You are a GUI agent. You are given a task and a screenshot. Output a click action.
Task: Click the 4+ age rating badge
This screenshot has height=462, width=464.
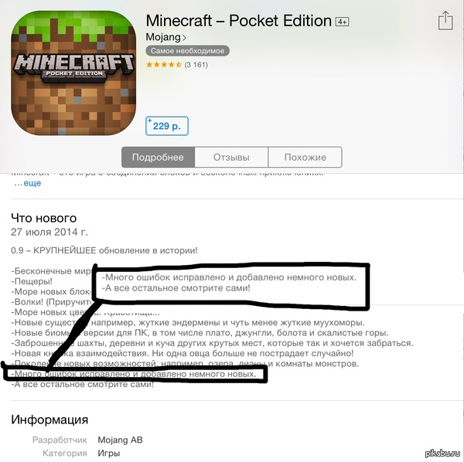[342, 22]
